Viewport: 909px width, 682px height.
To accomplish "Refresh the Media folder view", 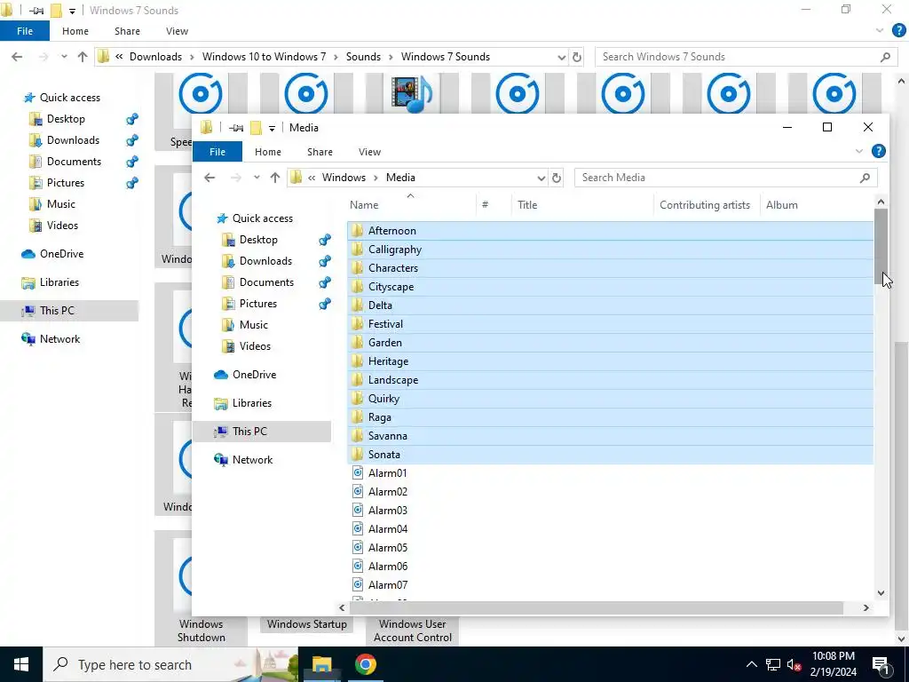I will coord(556,178).
